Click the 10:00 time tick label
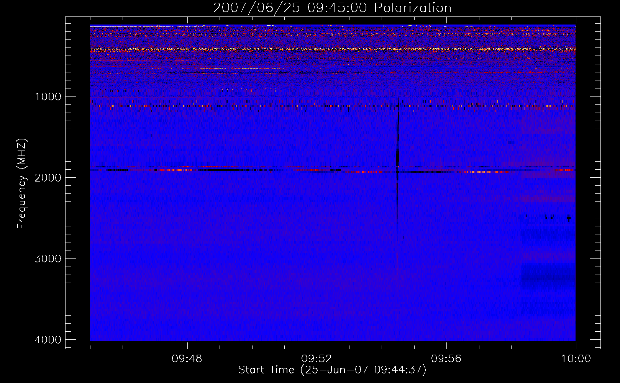Viewport: 620px width, 383px height. 576,359
